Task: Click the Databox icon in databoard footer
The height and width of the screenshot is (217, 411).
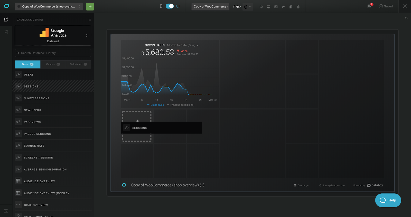Action: coord(124,185)
